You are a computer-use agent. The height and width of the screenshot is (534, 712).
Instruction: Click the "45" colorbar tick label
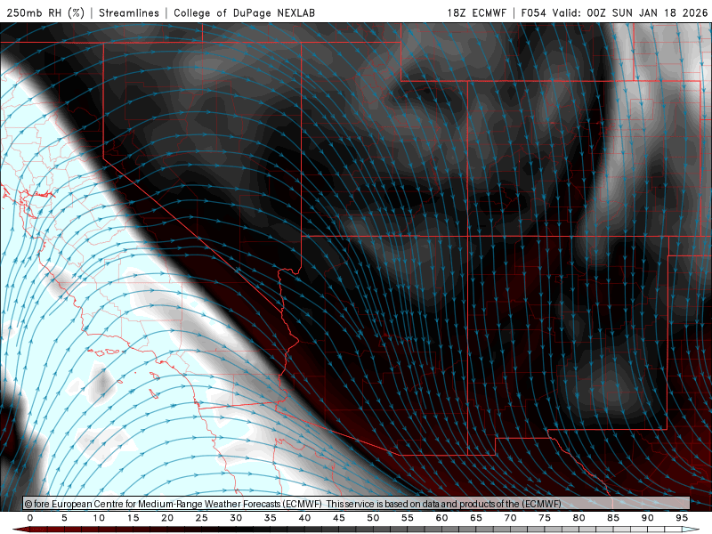pyautogui.click(x=339, y=518)
